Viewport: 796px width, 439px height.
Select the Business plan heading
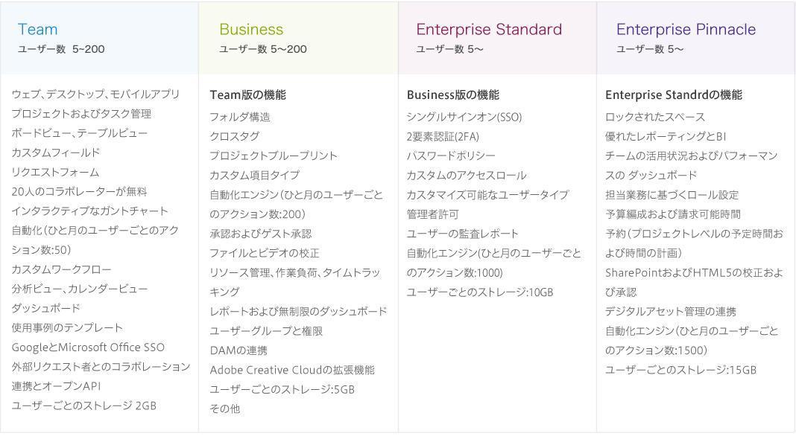(251, 30)
